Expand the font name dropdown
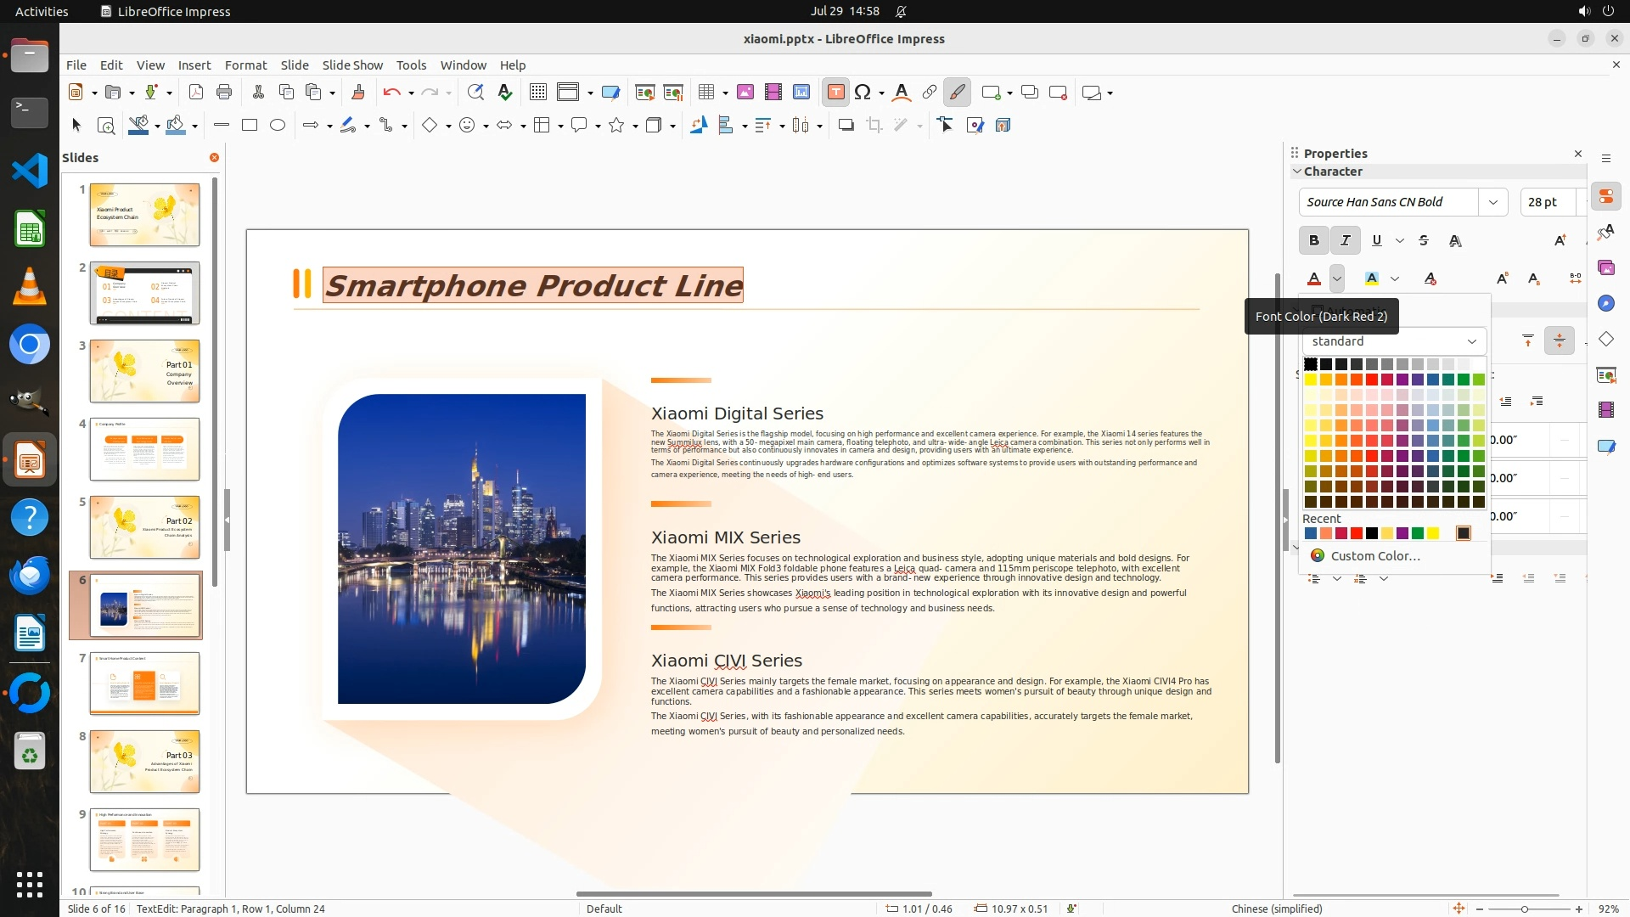Viewport: 1630px width, 917px height. 1492,202
